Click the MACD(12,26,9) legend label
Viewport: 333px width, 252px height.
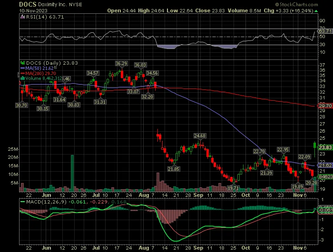click(x=46, y=202)
